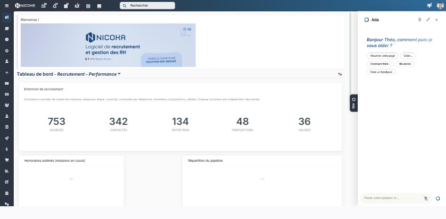Click the 753 Sourcés counter
This screenshot has width=446, height=219.
click(56, 124)
